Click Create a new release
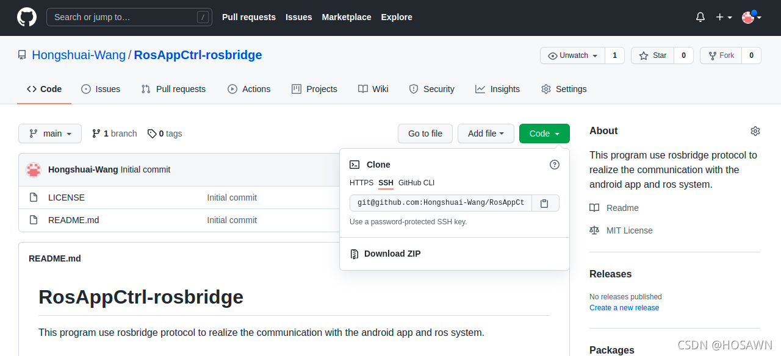This screenshot has height=356, width=781. (x=624, y=308)
